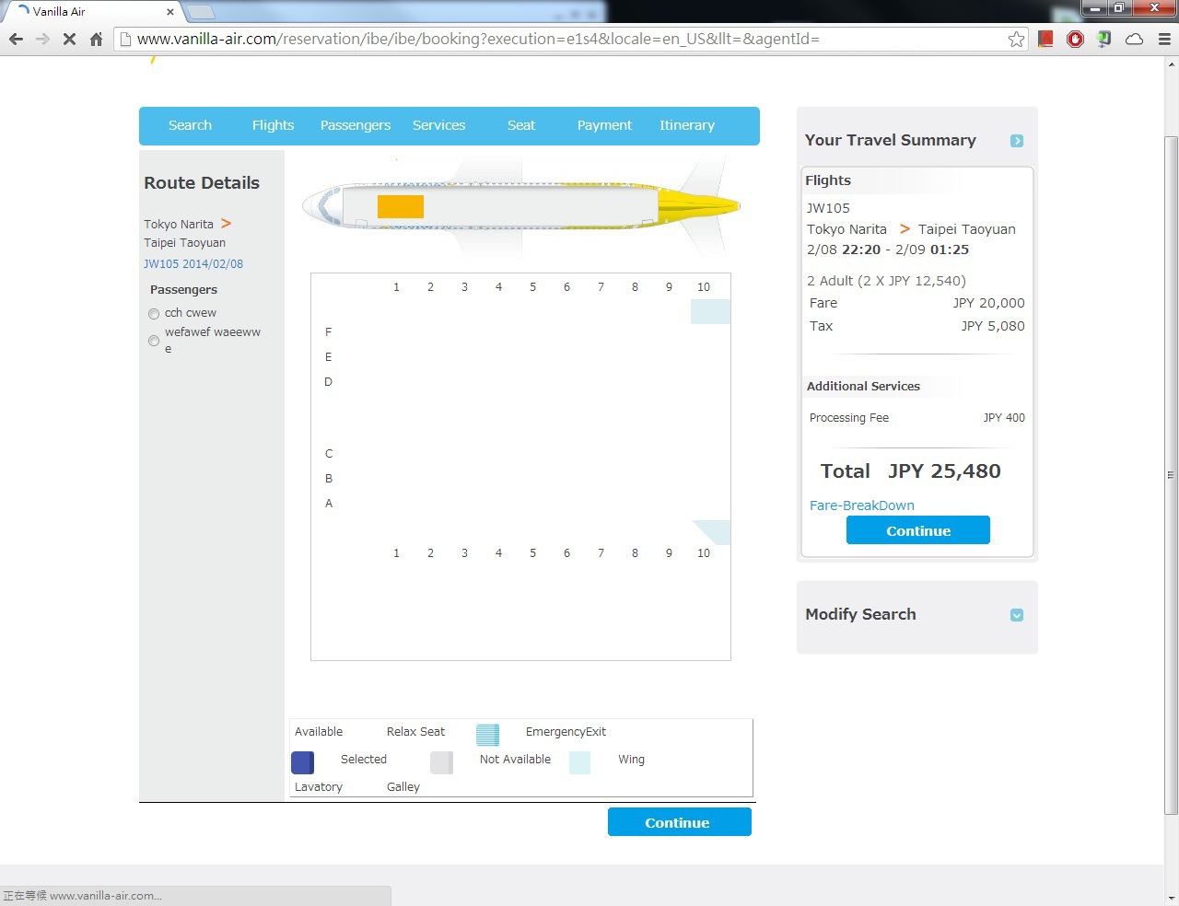Click Continue below the seat legend

click(x=680, y=822)
